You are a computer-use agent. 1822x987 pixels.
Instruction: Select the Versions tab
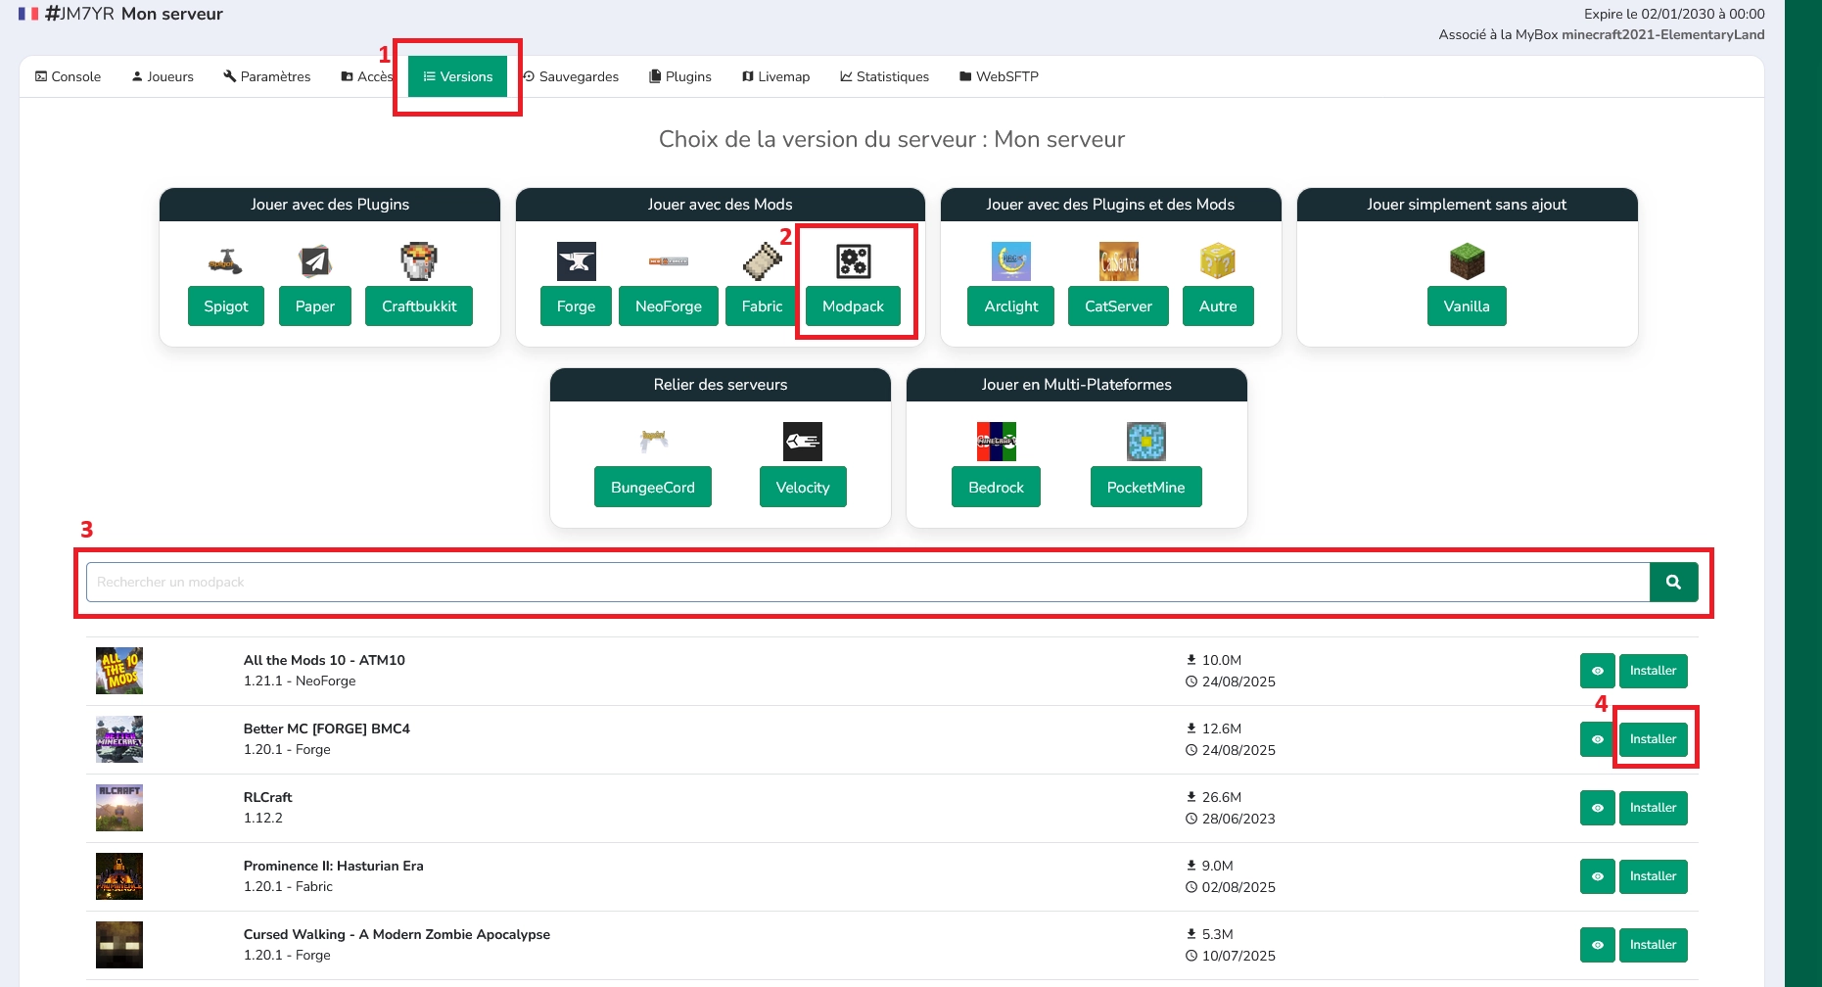(457, 76)
